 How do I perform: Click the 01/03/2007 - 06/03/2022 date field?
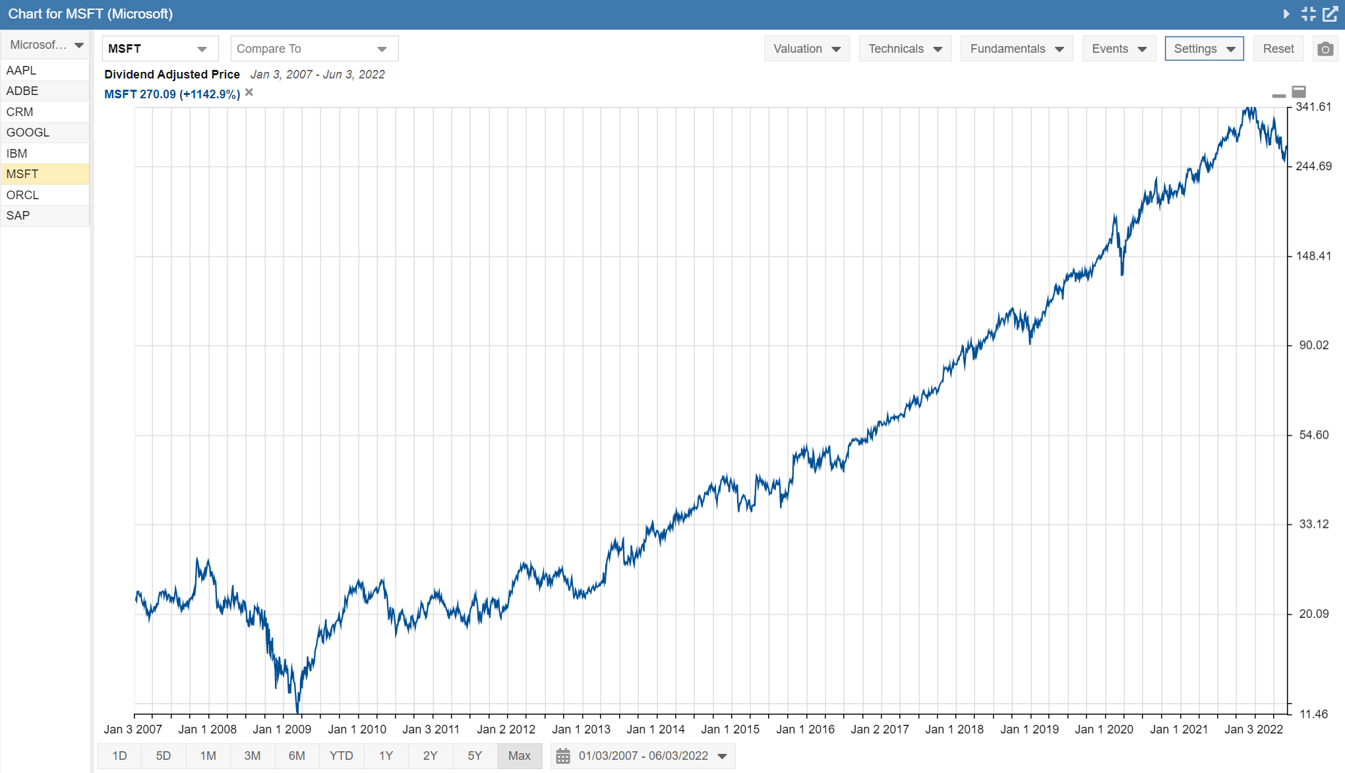pos(643,756)
